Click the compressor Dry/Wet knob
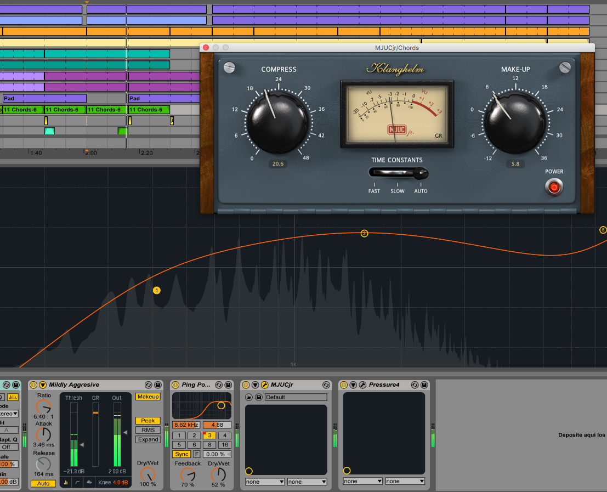This screenshot has width=607, height=492. pos(148,474)
